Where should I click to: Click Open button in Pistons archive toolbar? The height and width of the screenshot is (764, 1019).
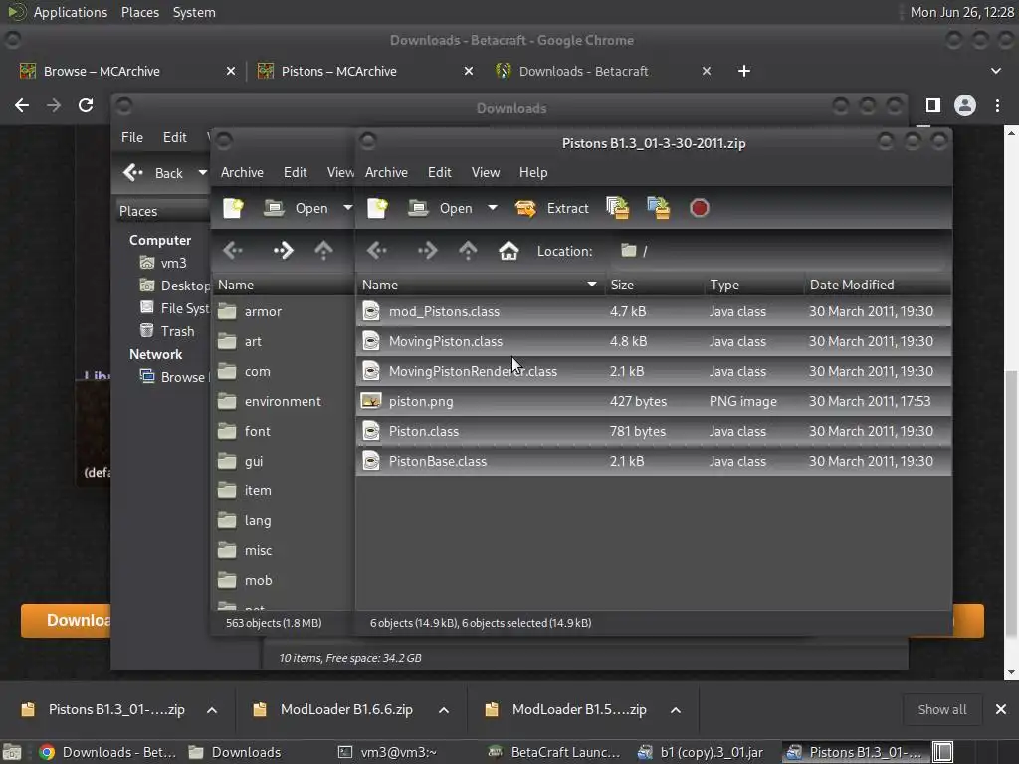[440, 208]
